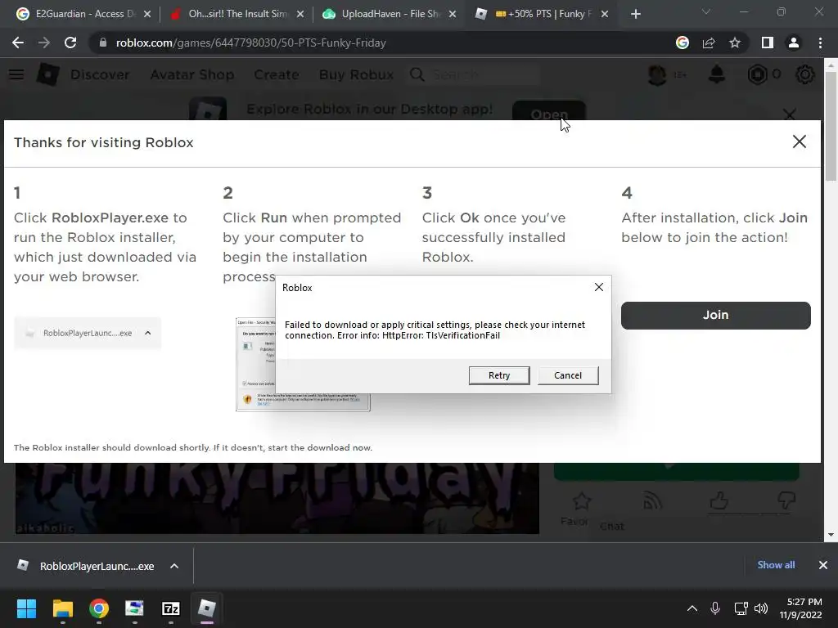Open the tab search dropdown
Image resolution: width=838 pixels, height=628 pixels.
coord(706,11)
